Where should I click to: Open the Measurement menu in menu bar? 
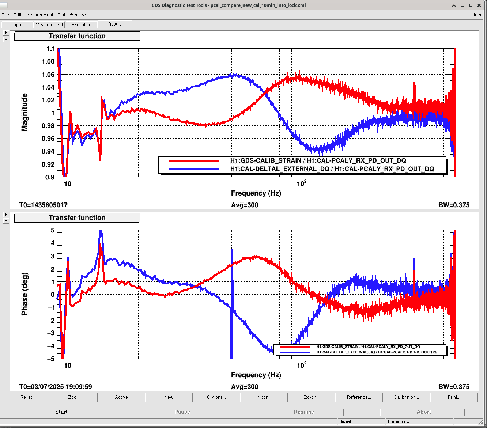coord(39,15)
